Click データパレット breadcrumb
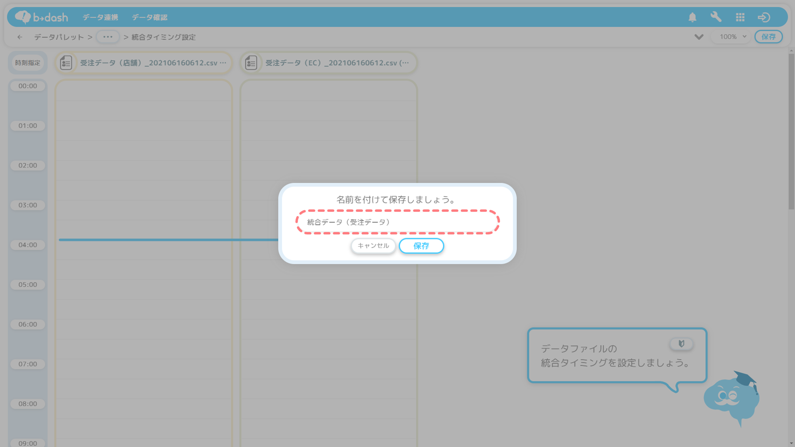Screen dimensions: 795x447 coord(59,37)
